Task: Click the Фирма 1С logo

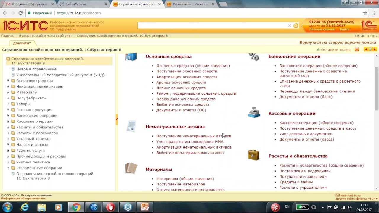Action: pos(369,26)
